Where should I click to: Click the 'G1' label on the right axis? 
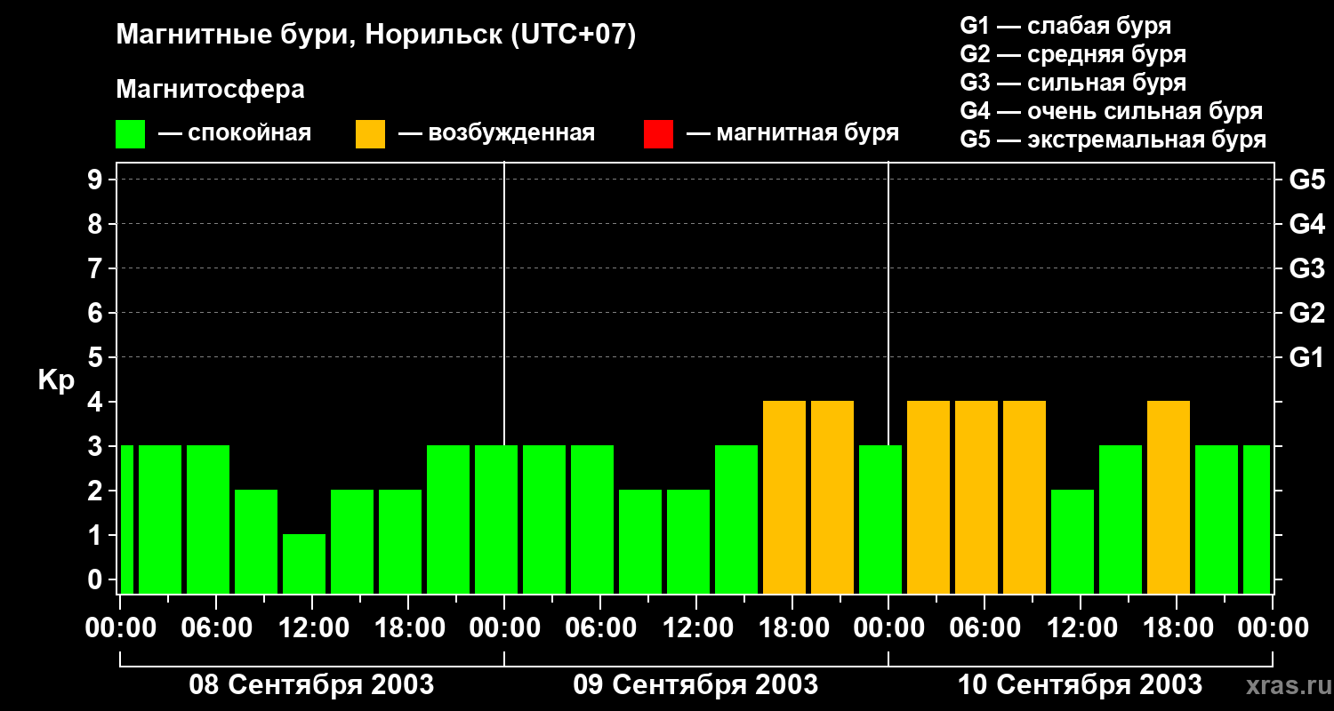tap(1307, 357)
